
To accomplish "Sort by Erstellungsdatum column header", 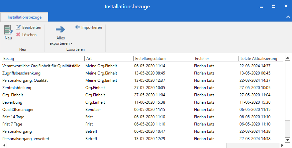I will point(163,59).
